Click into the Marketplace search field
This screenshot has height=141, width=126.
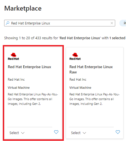60,23
